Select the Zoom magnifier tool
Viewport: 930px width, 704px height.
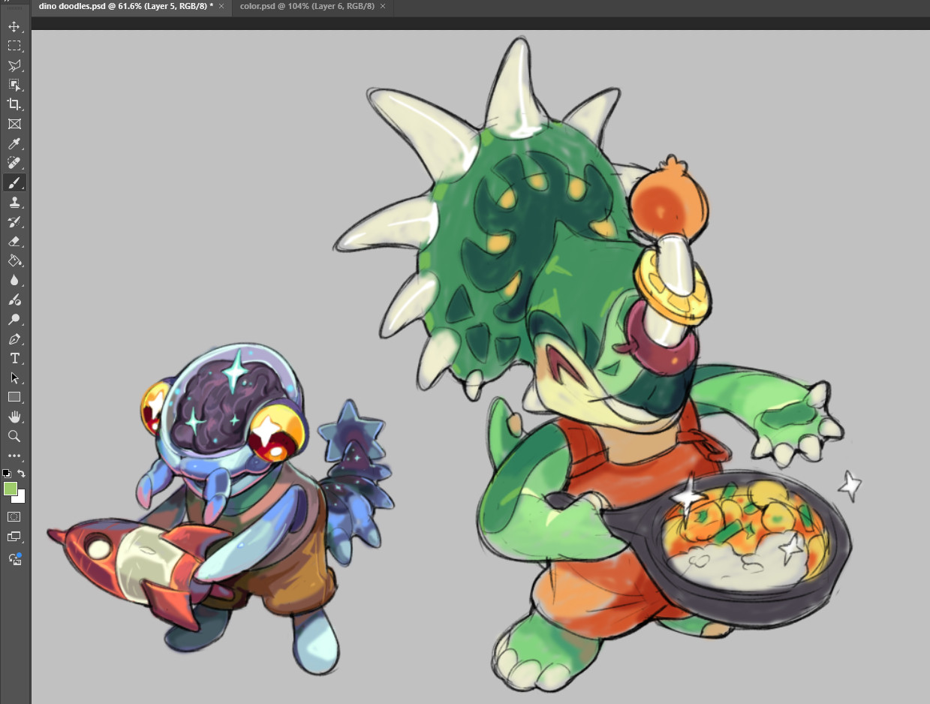click(x=14, y=436)
